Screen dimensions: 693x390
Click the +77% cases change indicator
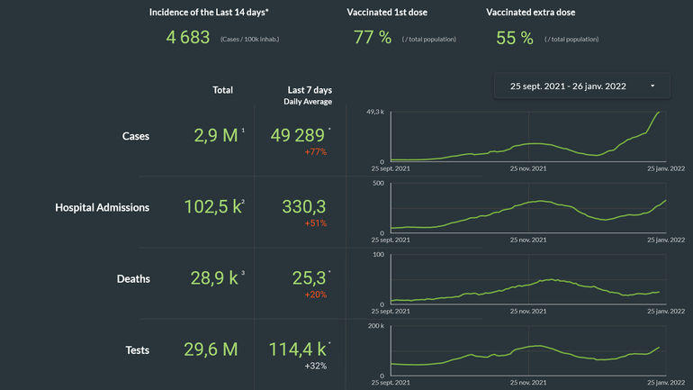click(x=315, y=152)
